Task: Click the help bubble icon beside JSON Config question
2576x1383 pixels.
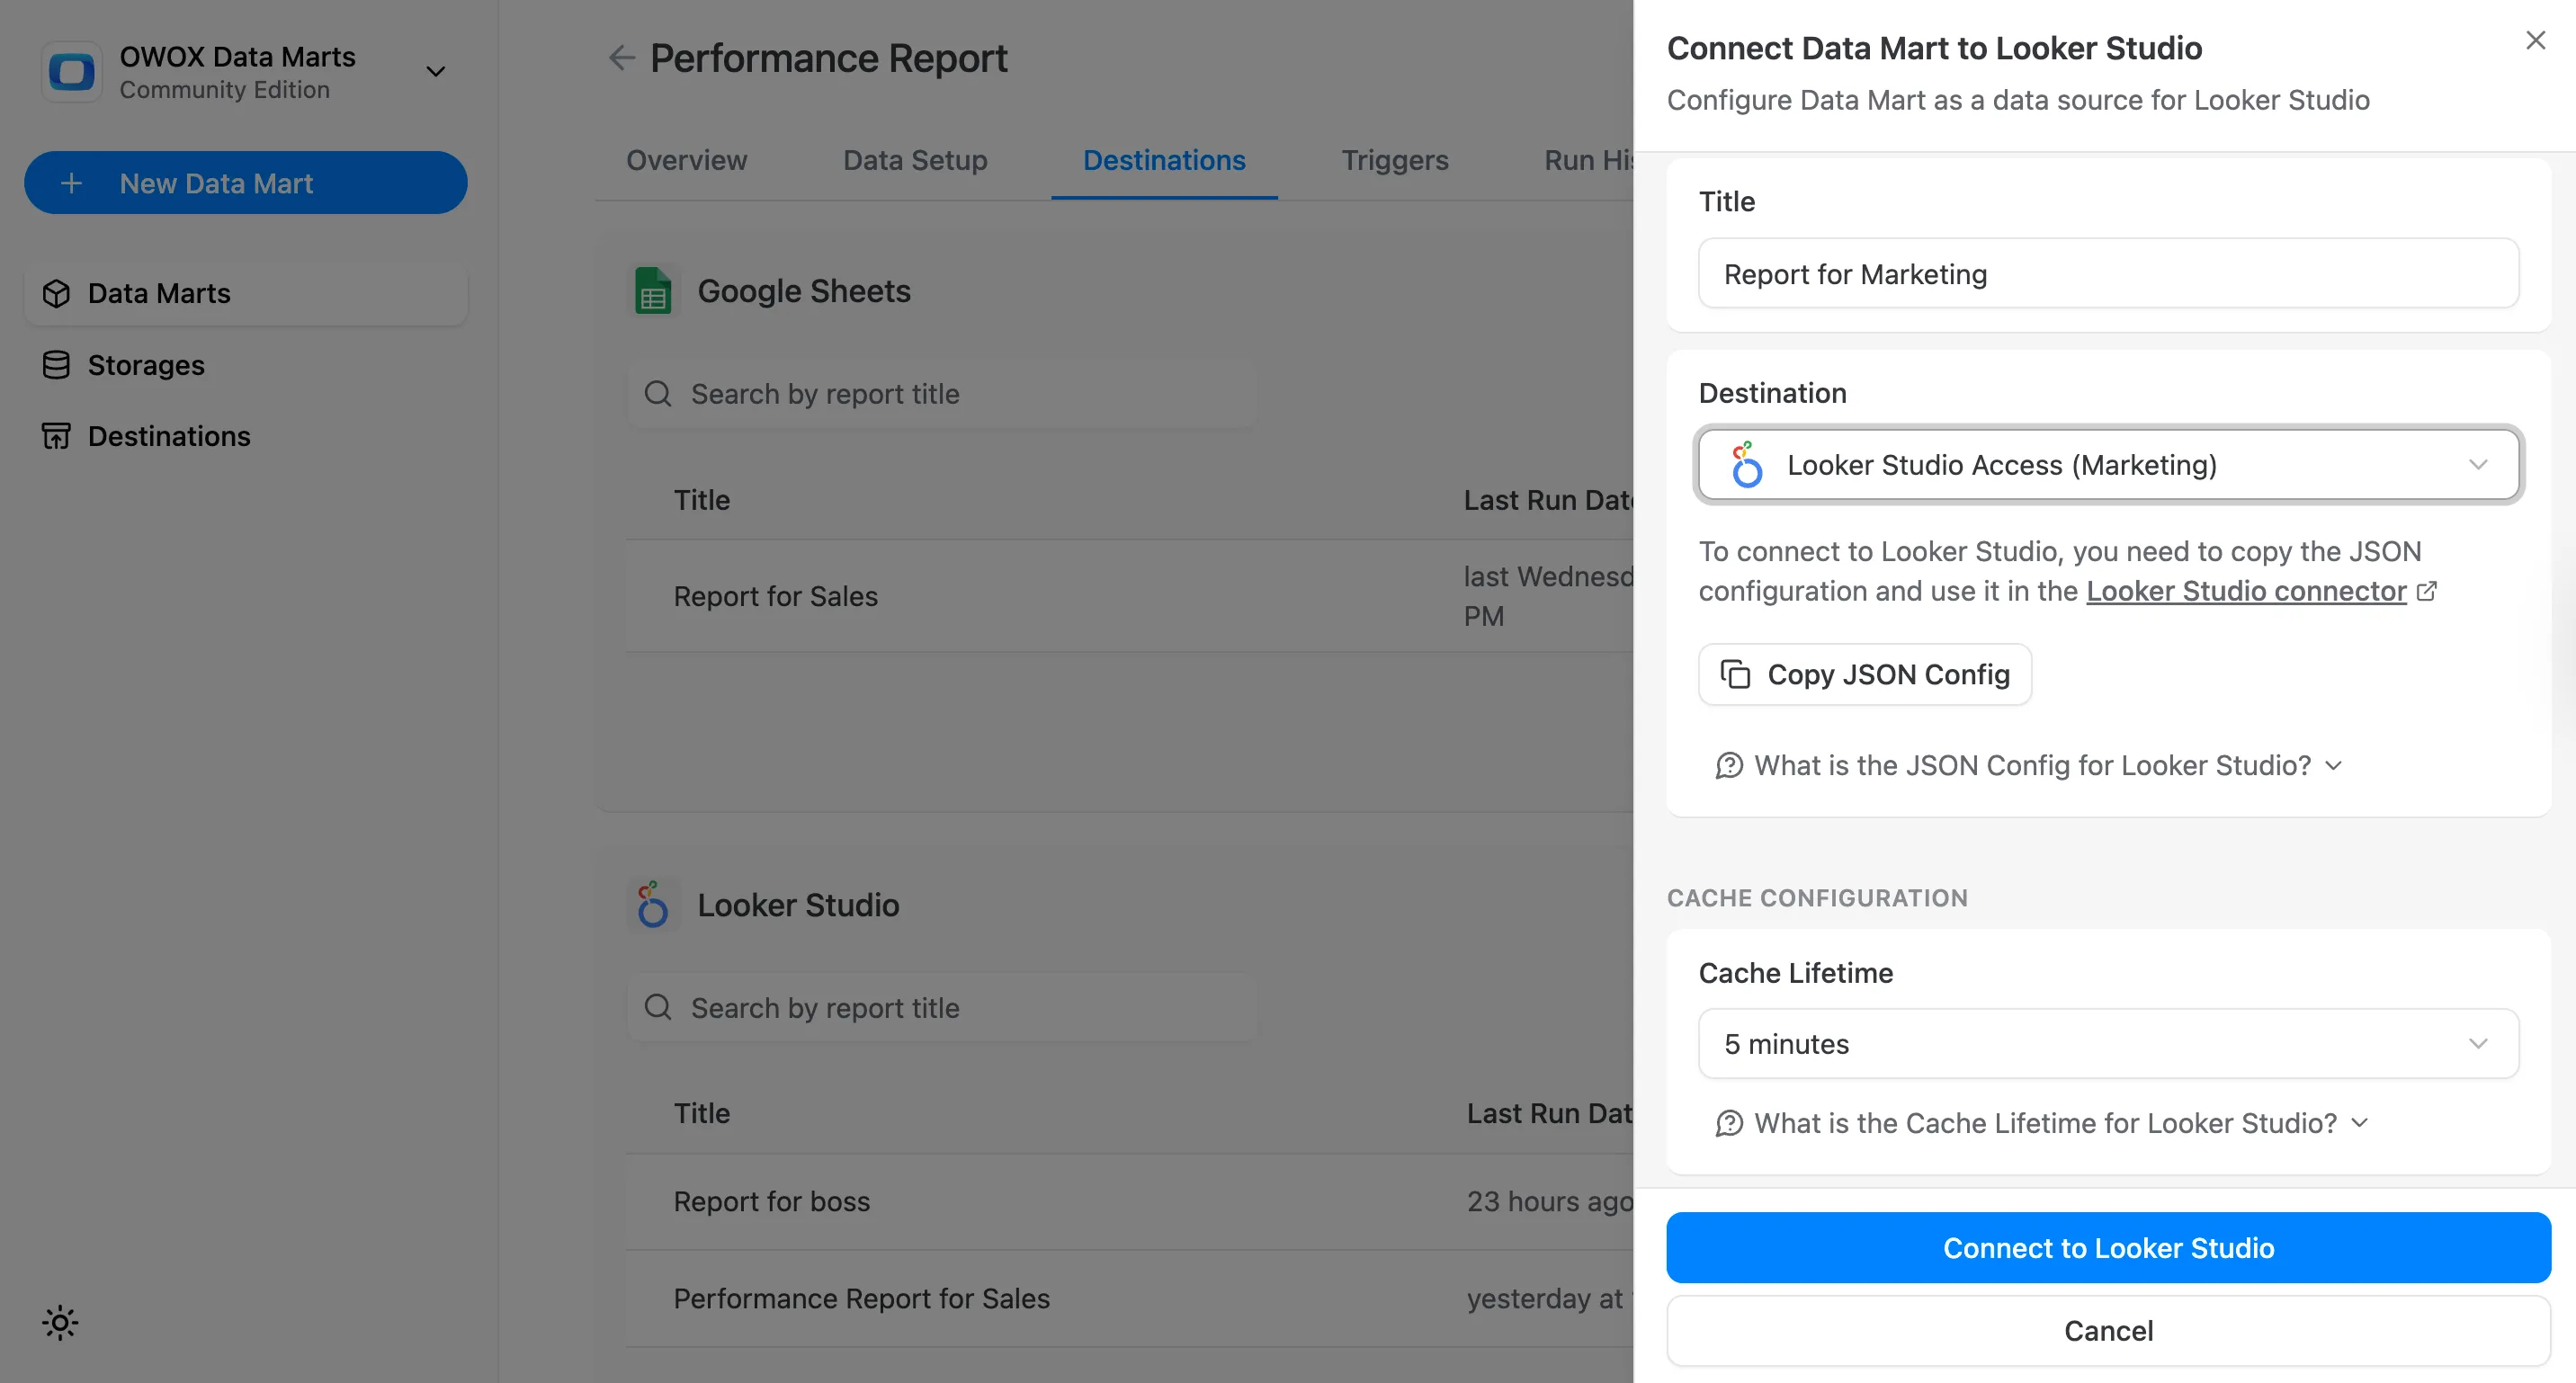Action: click(1729, 766)
